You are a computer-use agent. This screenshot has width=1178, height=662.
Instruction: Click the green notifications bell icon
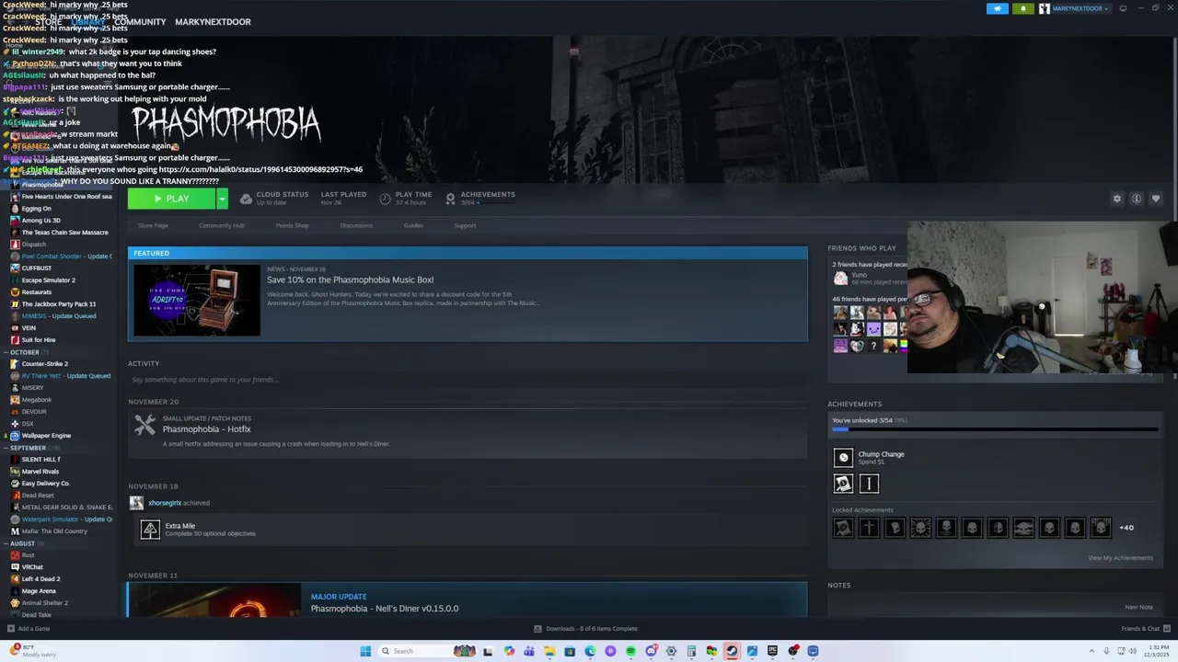(1023, 8)
